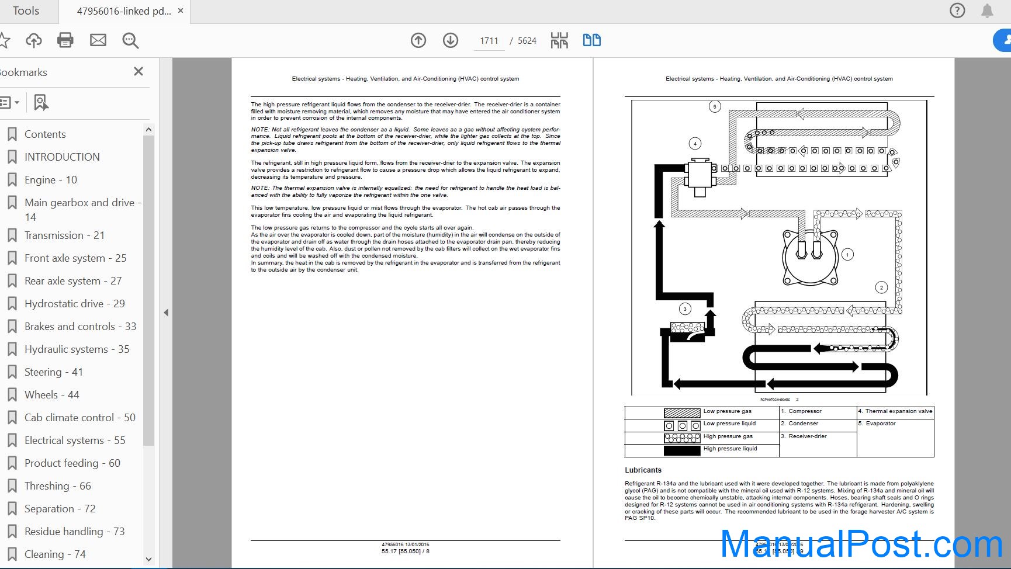Click bookmark icon beside Steering - 41
Image resolution: width=1011 pixels, height=569 pixels.
click(12, 372)
